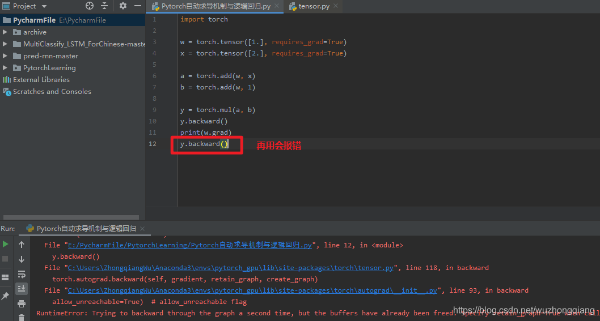The image size is (600, 321).
Task: Expand the PytorchLearning folder
Action: click(x=5, y=67)
